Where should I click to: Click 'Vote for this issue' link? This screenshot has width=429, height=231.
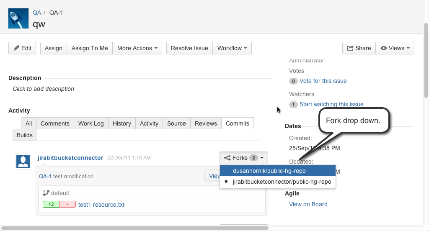click(x=323, y=81)
